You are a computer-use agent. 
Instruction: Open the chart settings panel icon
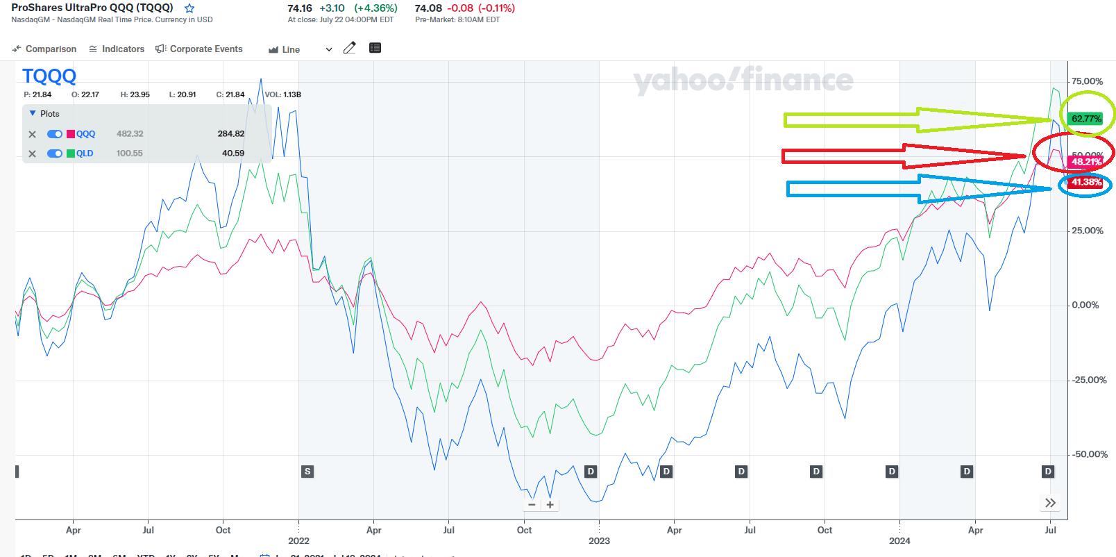(x=375, y=47)
